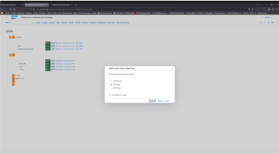
Task: Select the RS8(100) root node
Action: click(x=9, y=31)
